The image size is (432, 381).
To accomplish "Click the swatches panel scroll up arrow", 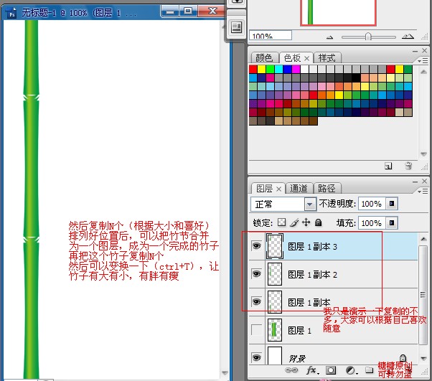I will 423,72.
